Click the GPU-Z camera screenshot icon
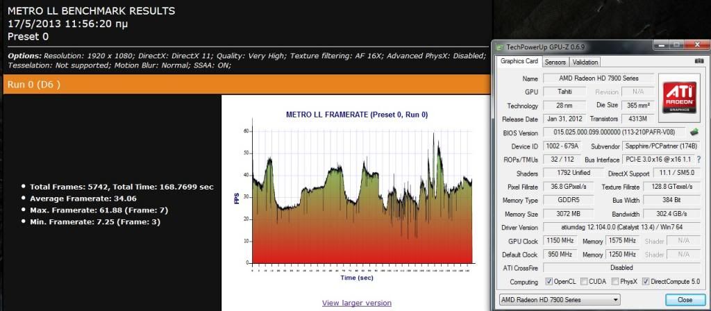This screenshot has height=311, width=711. pyautogui.click(x=699, y=61)
